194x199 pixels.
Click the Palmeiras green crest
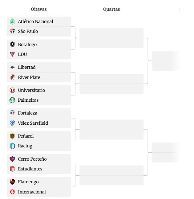coord(12,100)
